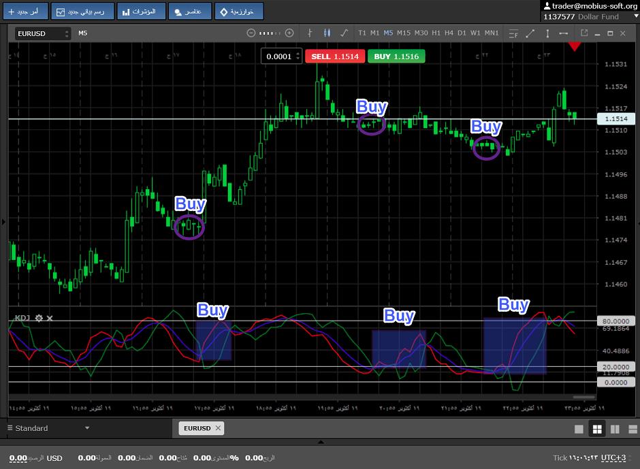Close the EURUSD chart tab

pos(218,427)
